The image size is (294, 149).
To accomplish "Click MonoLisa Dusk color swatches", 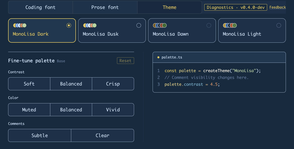I will pos(90,26).
